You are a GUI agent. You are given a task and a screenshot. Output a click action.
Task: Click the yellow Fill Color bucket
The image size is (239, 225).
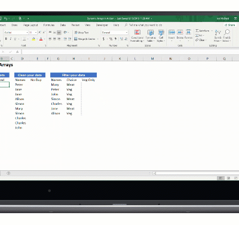pos(33,39)
